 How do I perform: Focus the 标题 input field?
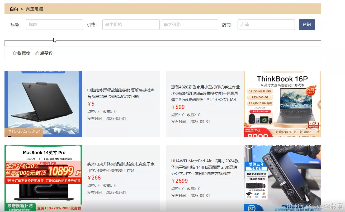[54, 25]
